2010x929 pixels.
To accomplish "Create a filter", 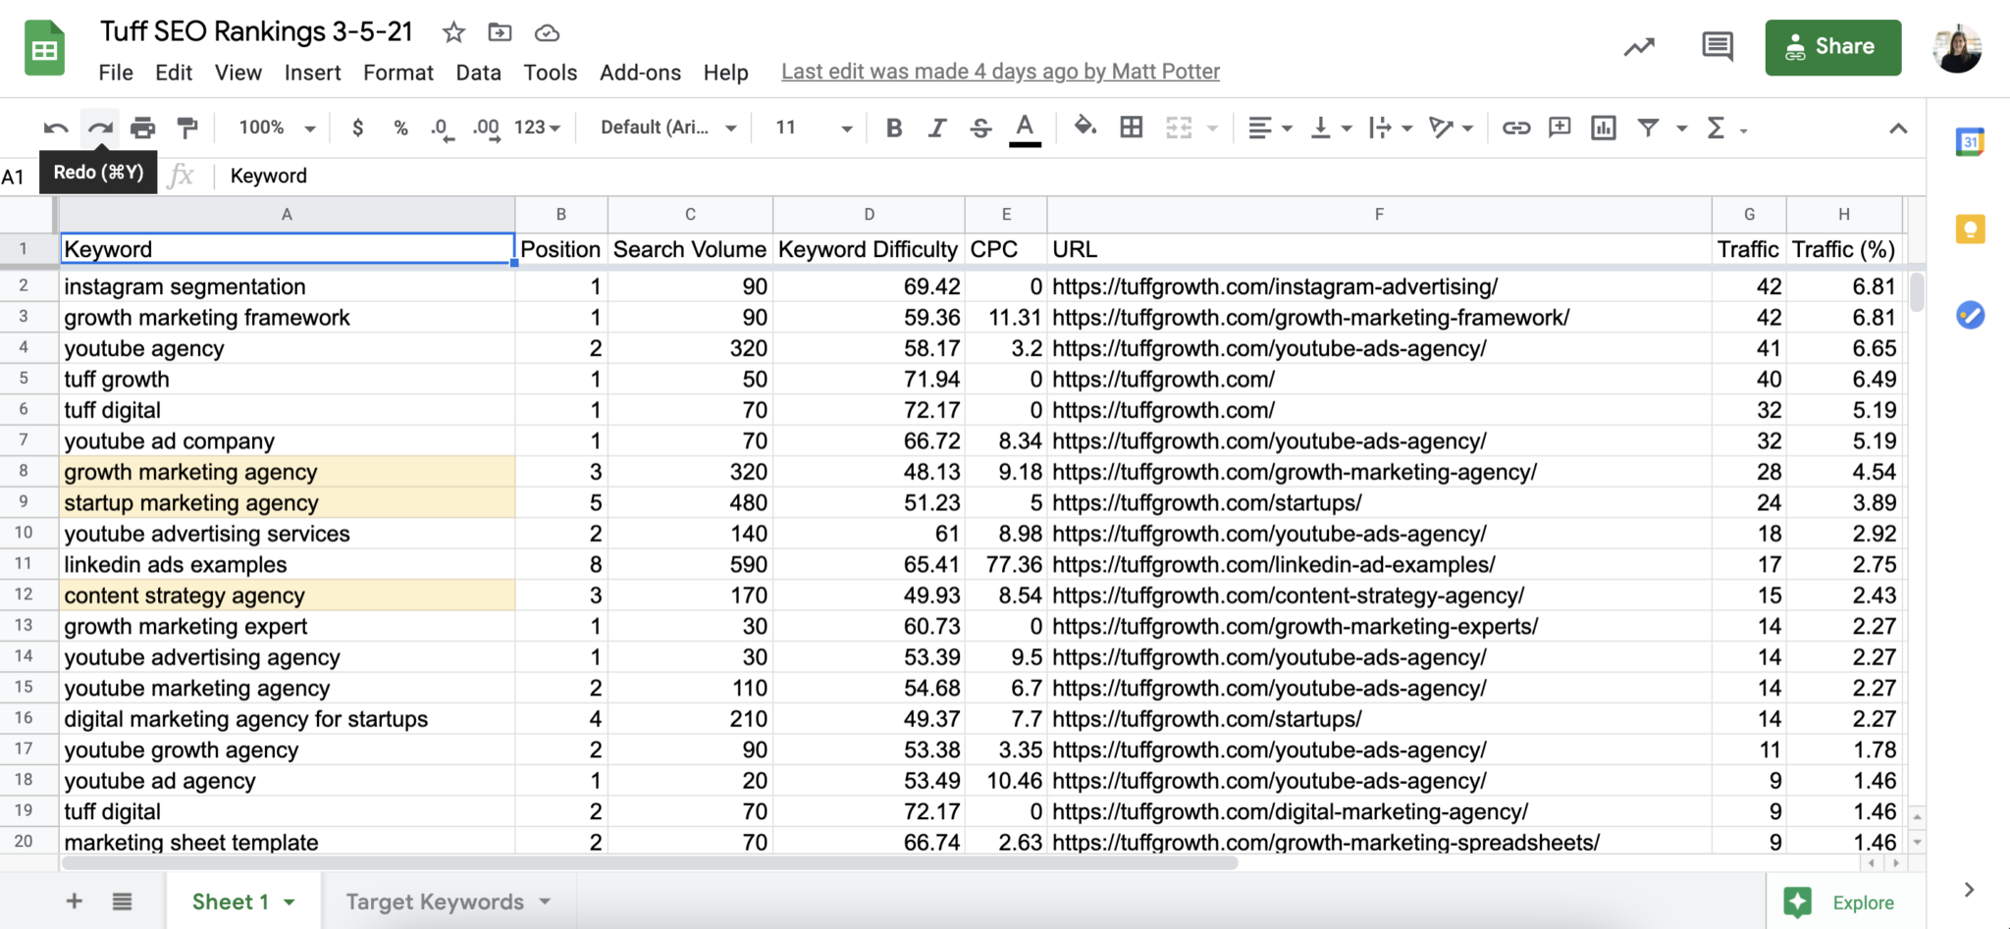I will coord(1649,127).
